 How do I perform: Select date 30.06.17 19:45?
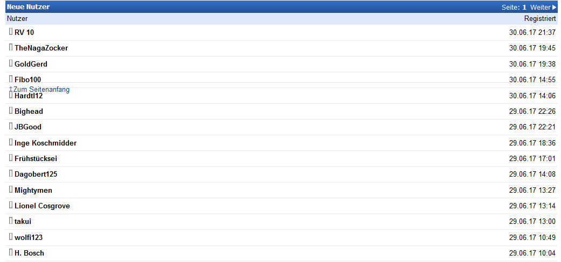click(532, 48)
